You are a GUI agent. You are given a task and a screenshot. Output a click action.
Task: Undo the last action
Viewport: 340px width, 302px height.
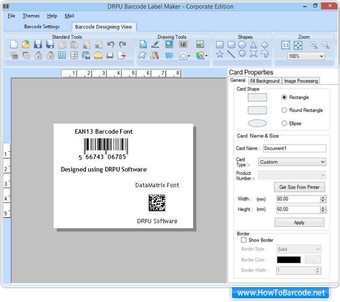(110, 45)
